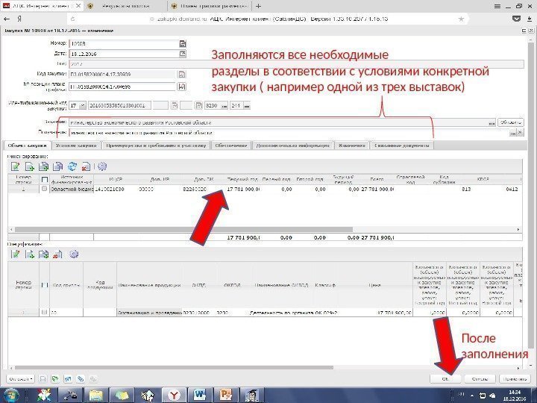Click the edit icon in the specification toolbar
The height and width of the screenshot is (403, 537).
(x=16, y=254)
